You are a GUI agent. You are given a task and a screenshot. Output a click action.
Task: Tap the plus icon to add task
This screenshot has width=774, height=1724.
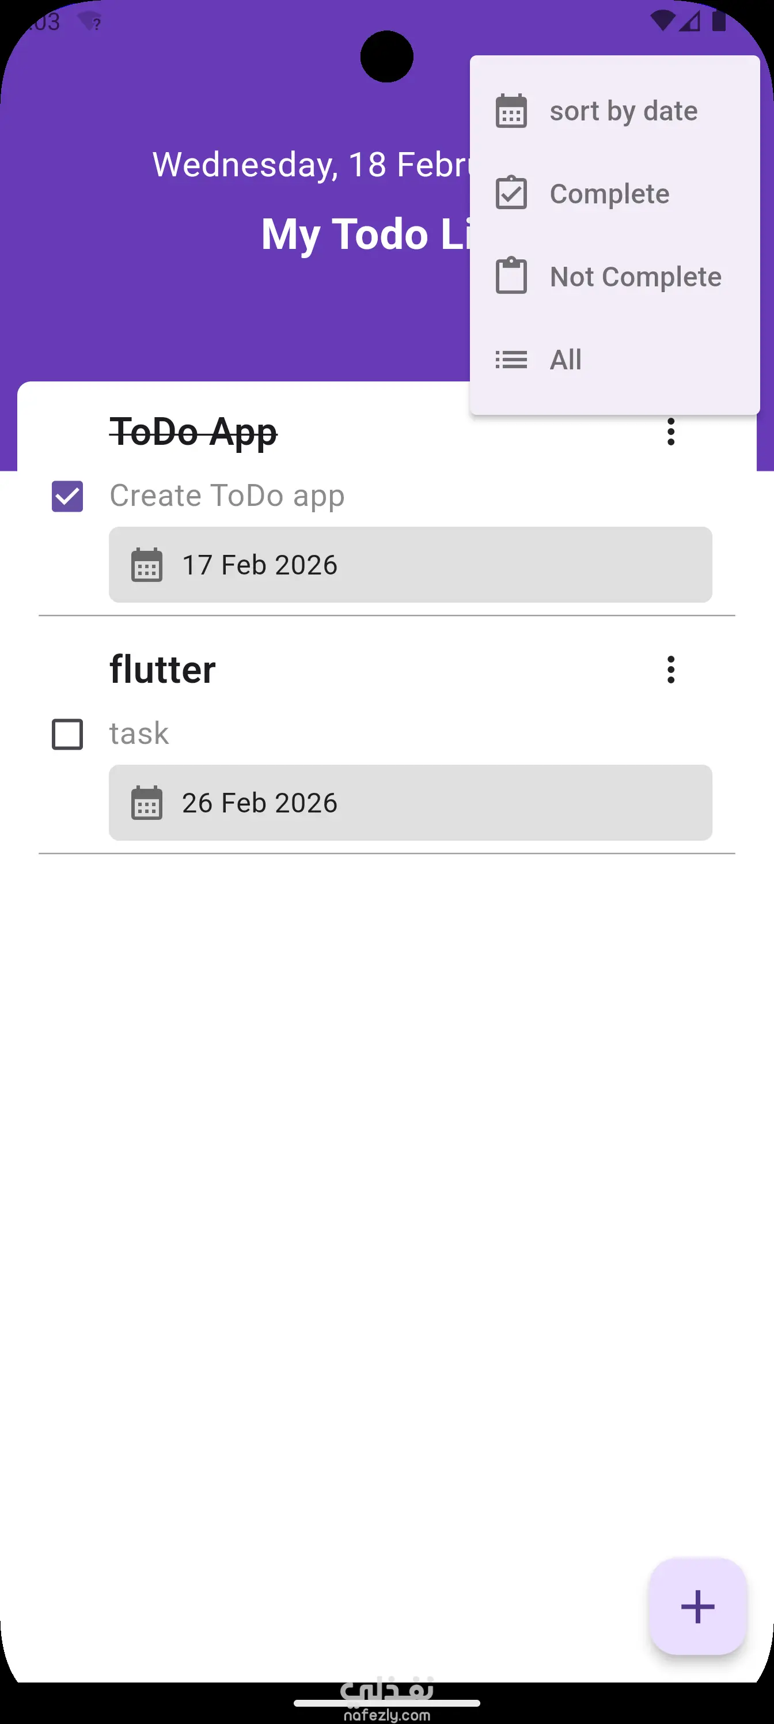[x=697, y=1606]
